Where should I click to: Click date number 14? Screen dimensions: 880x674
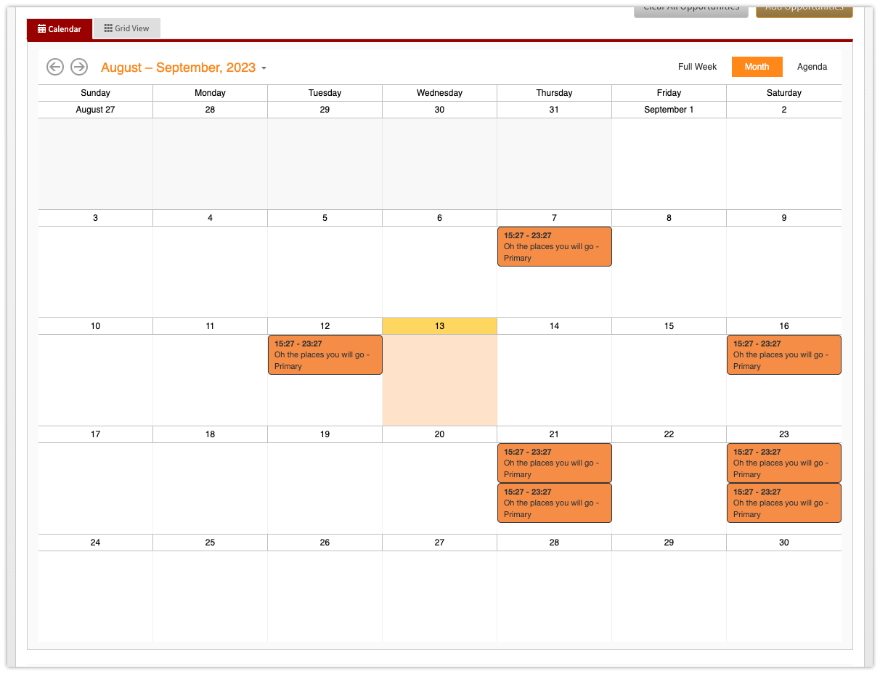(x=554, y=326)
